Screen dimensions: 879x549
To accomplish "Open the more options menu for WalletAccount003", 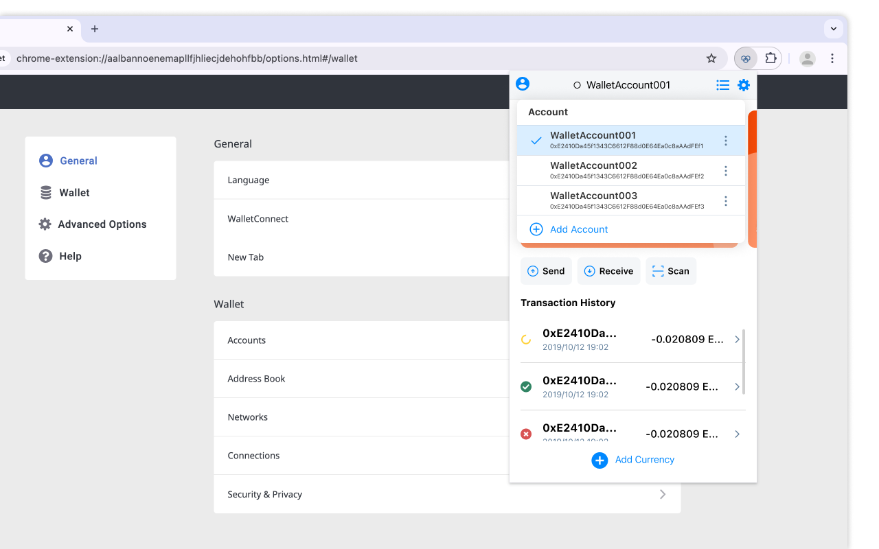I will pyautogui.click(x=726, y=201).
